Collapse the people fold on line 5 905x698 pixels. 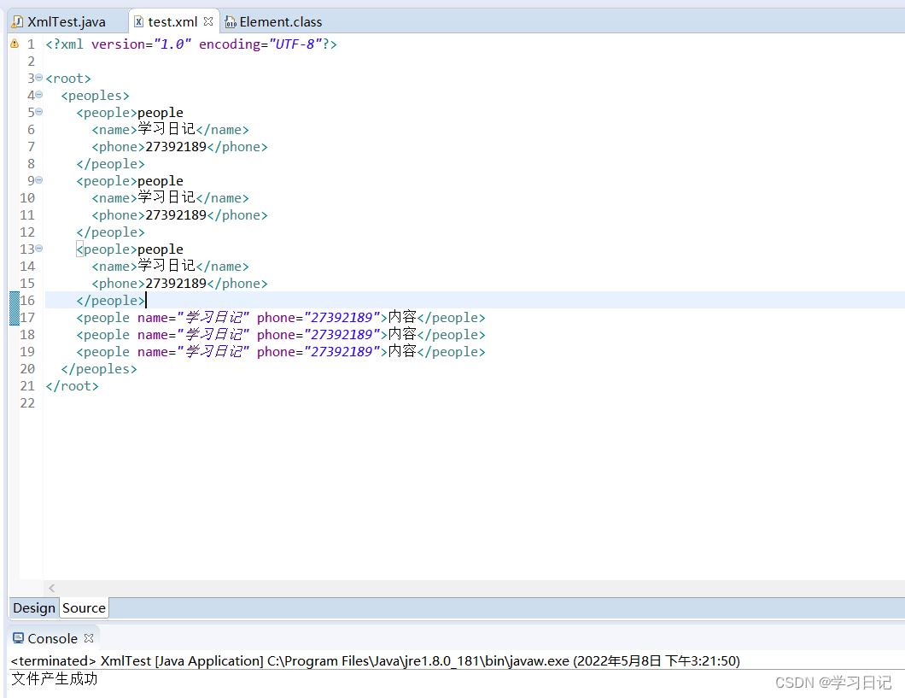pos(38,111)
